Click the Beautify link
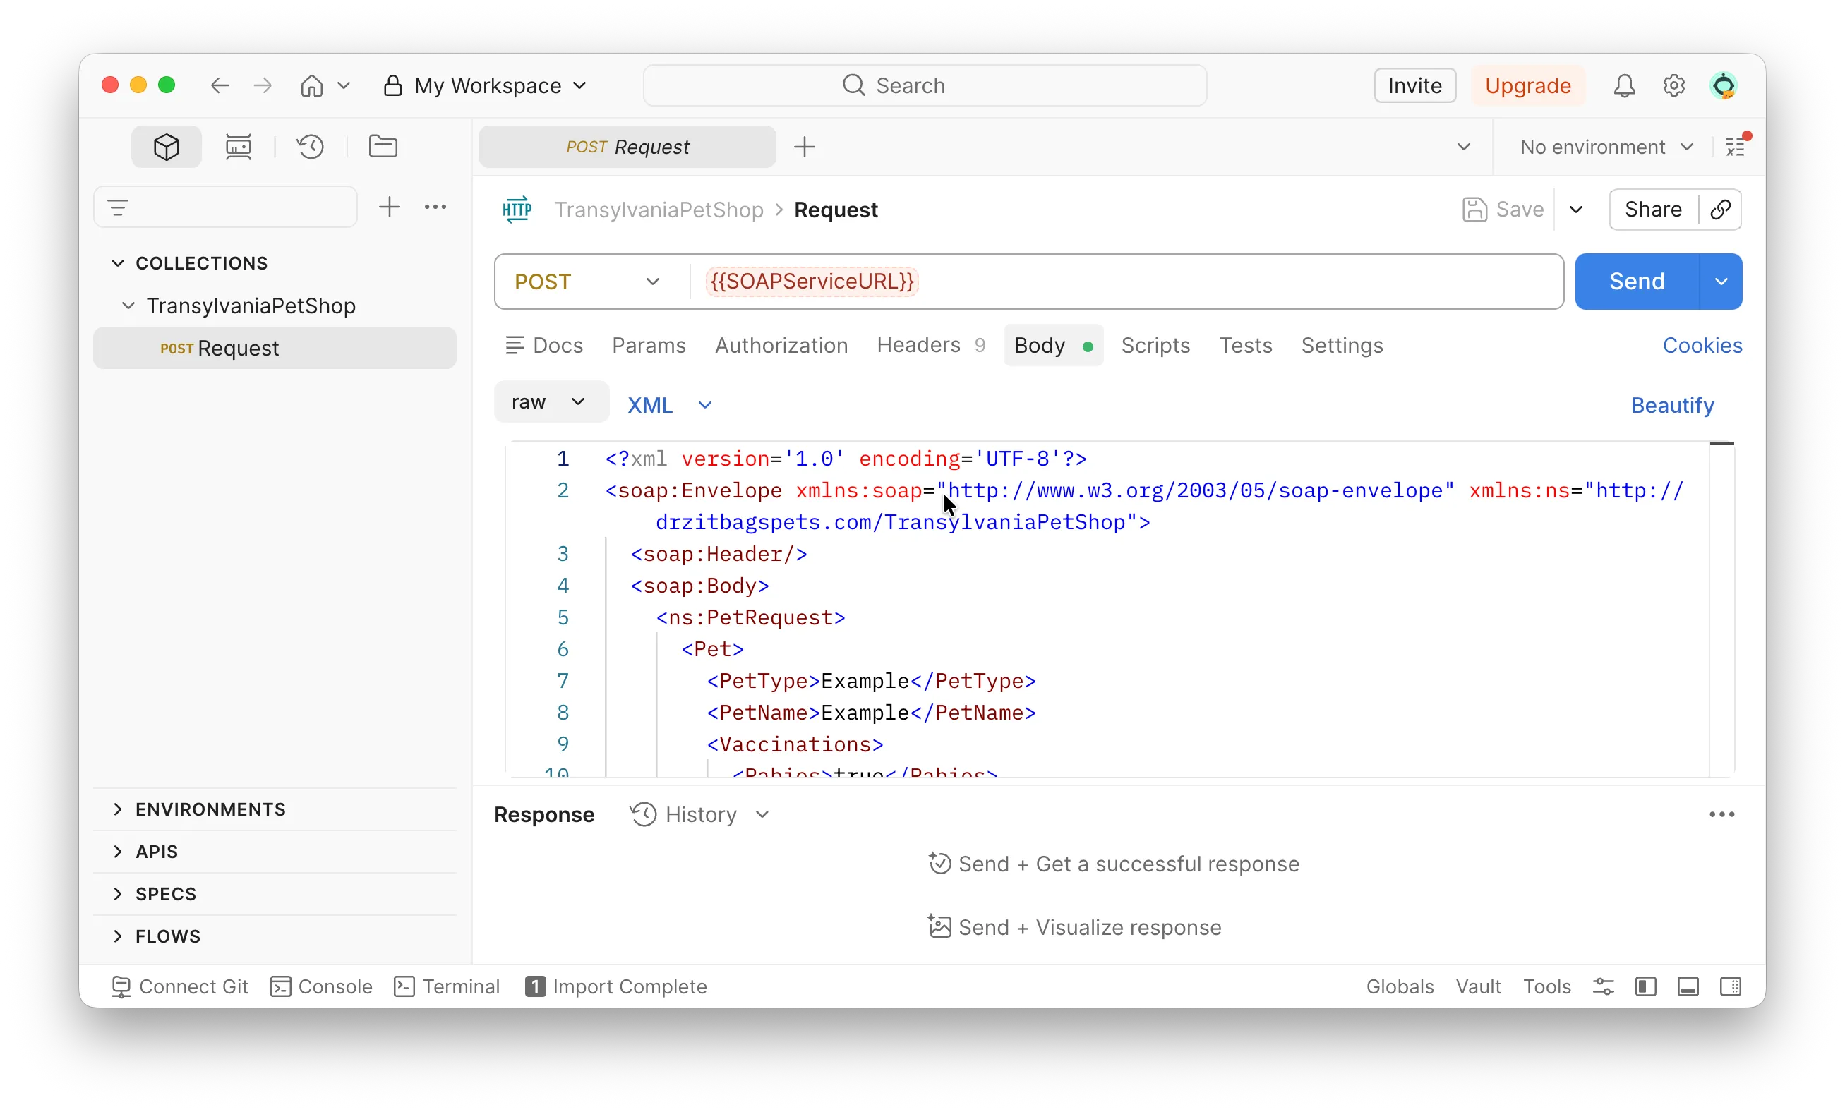This screenshot has width=1845, height=1112. (x=1672, y=405)
